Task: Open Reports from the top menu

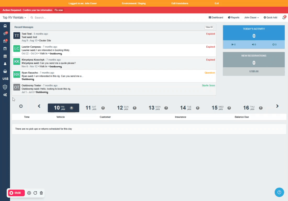Action: click(233, 17)
